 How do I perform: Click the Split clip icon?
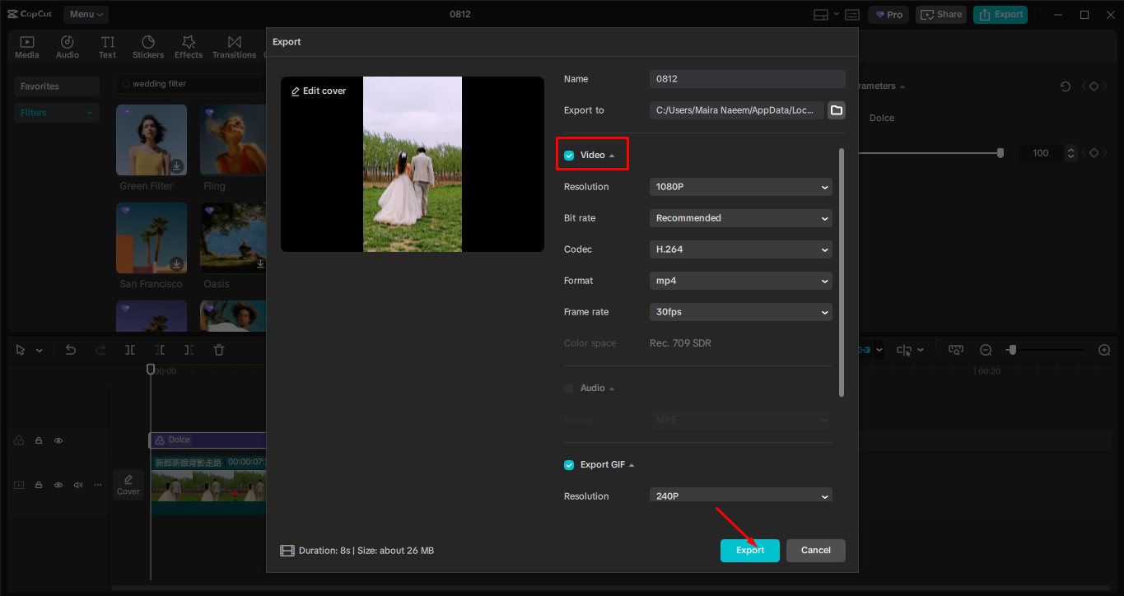tap(129, 349)
